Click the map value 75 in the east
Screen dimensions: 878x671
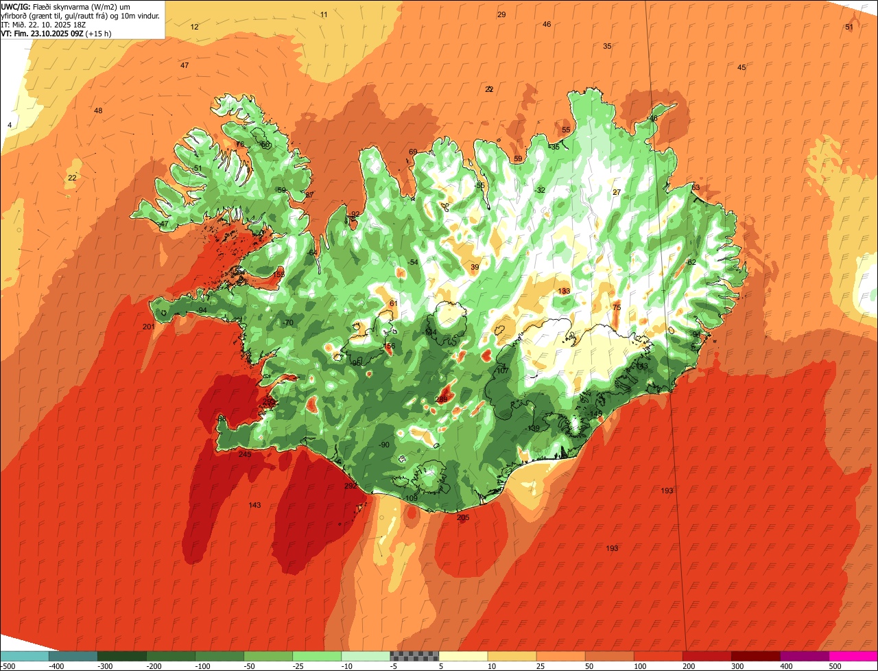pos(617,308)
